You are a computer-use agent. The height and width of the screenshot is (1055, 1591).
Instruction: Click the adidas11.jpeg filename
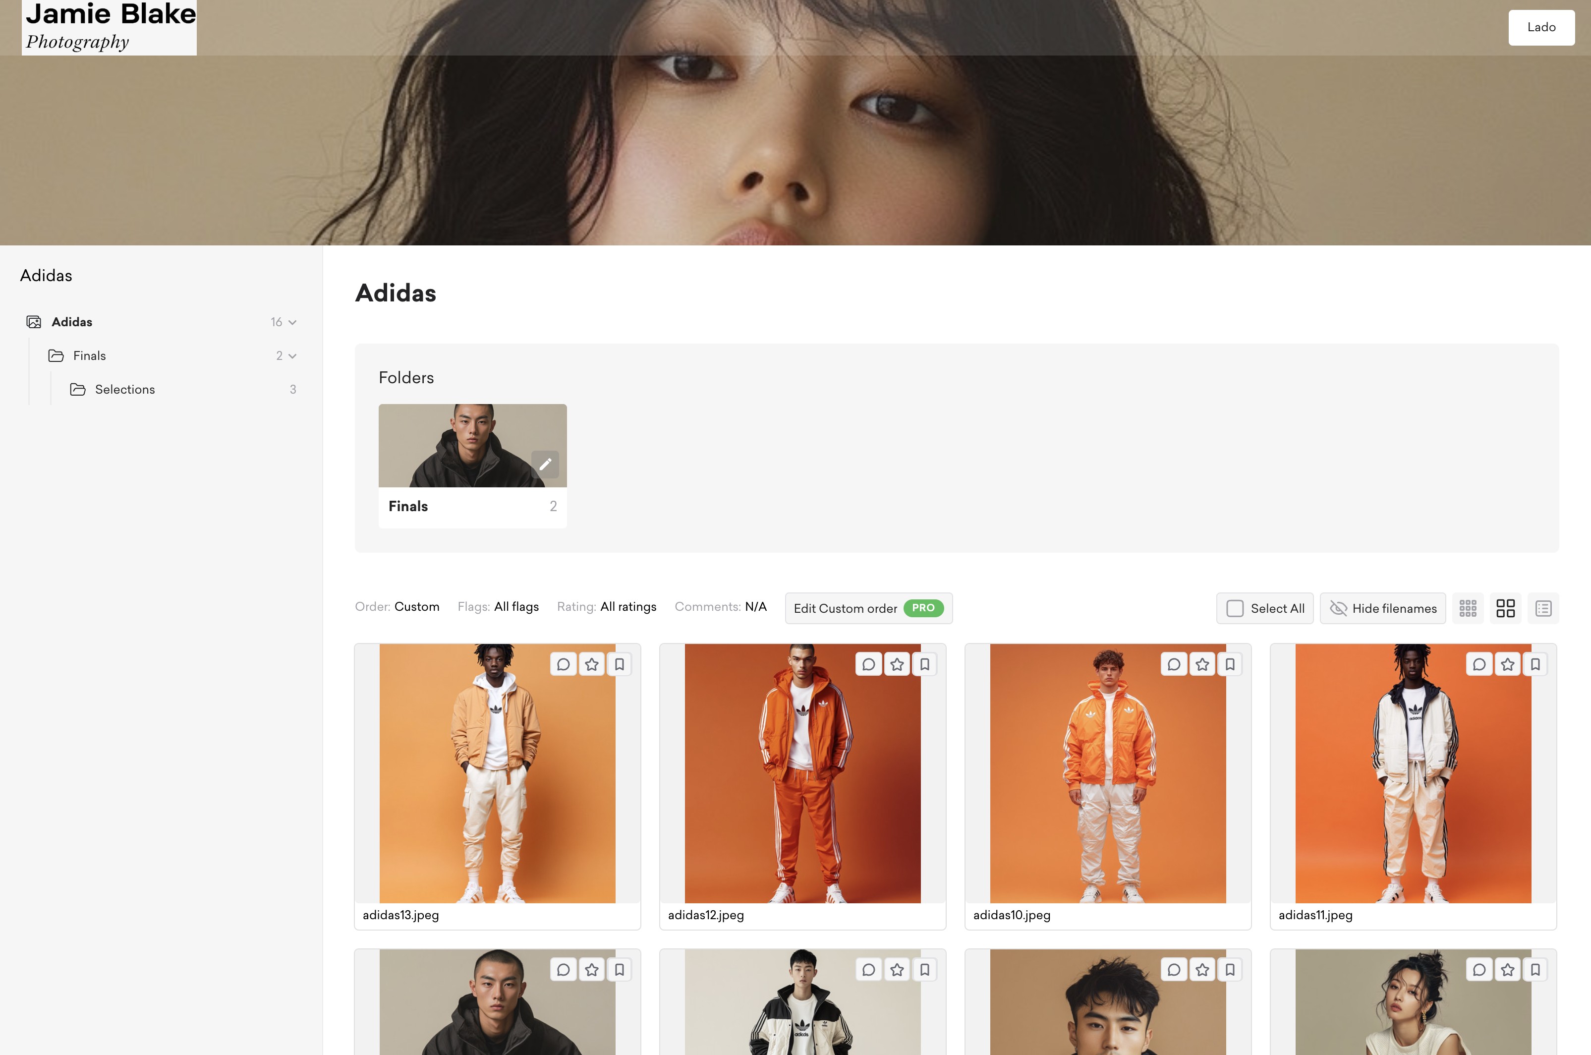coord(1315,915)
